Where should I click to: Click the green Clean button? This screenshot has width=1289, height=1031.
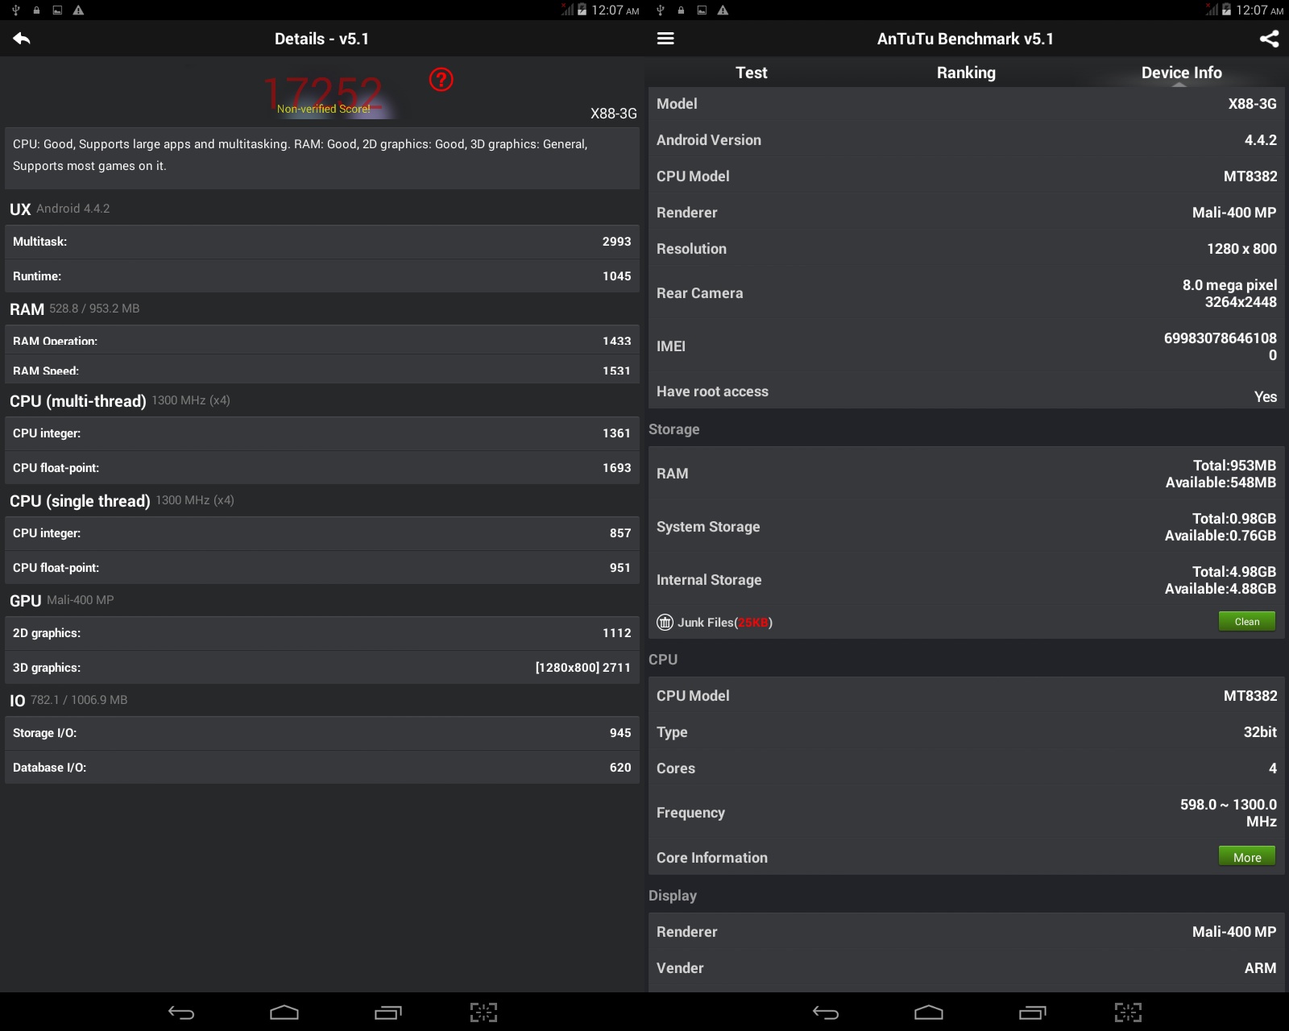tap(1246, 621)
